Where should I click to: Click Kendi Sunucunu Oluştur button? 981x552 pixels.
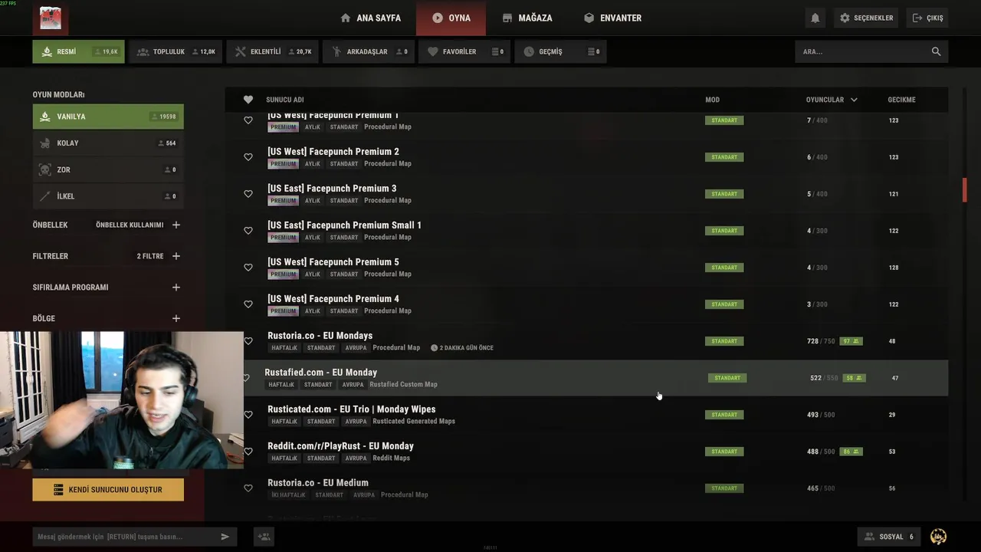click(108, 489)
